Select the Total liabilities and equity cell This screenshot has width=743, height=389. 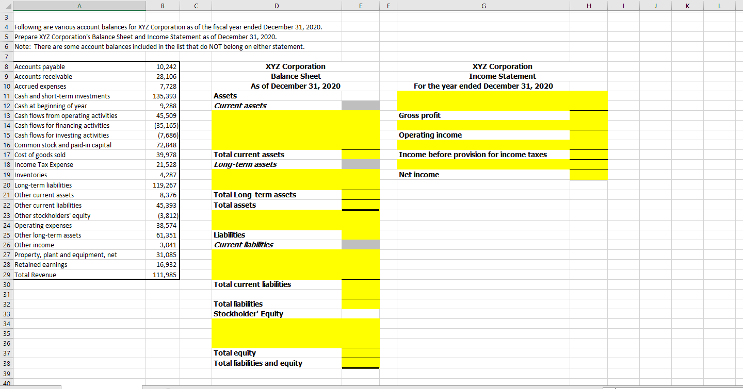[257, 363]
